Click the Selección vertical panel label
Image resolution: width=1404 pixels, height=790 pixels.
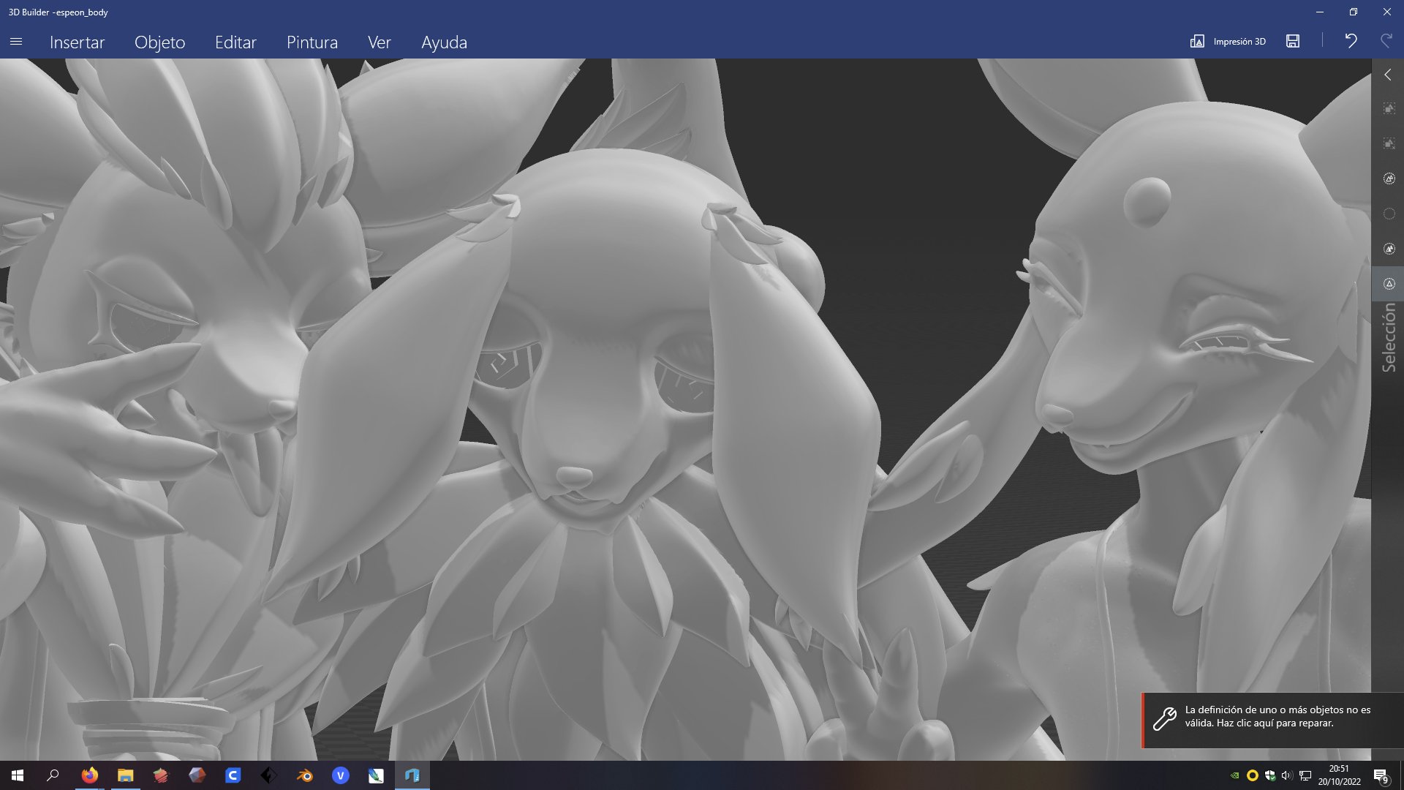(1389, 338)
